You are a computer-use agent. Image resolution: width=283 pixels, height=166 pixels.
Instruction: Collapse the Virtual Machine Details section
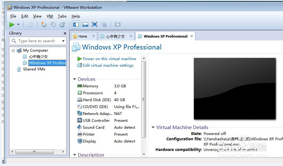click(x=153, y=127)
